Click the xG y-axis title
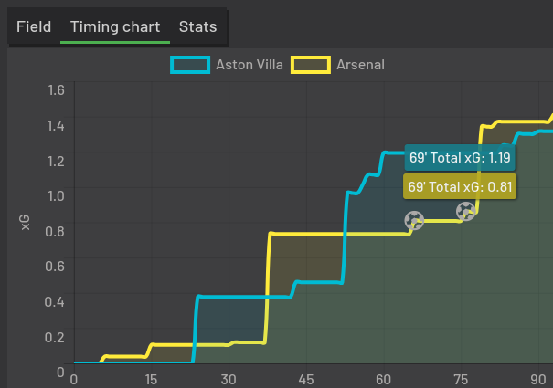 point(26,222)
